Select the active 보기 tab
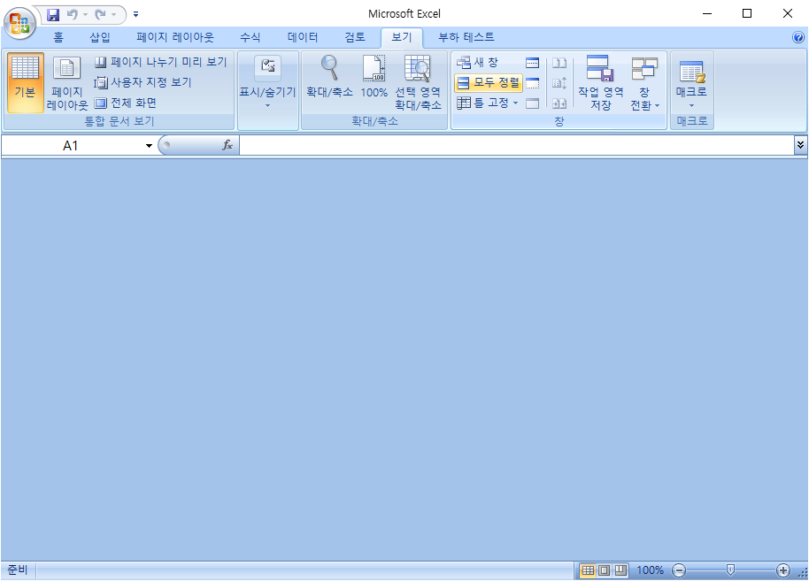809x581 pixels. click(x=402, y=37)
